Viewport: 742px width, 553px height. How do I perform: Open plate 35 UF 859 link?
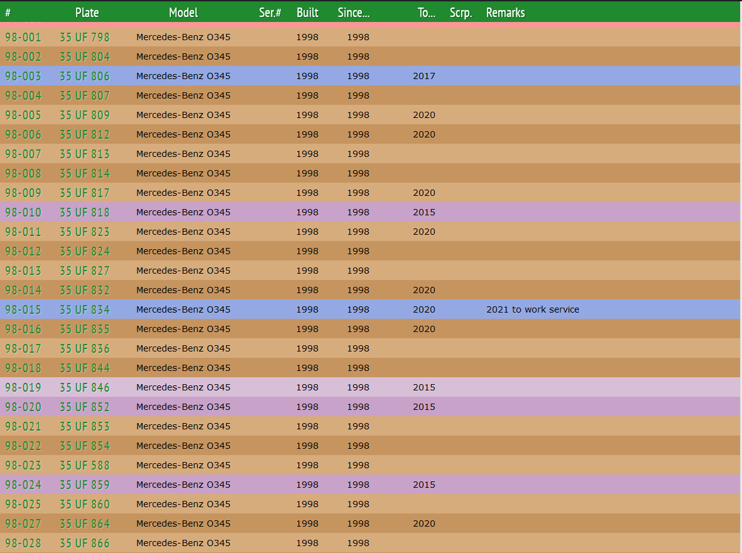click(x=85, y=485)
